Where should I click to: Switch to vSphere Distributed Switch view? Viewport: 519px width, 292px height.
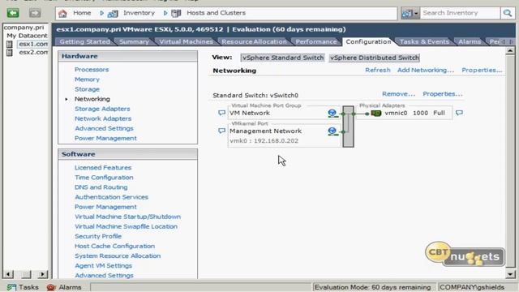(x=375, y=58)
